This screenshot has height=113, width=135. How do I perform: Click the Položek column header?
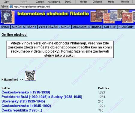coord(104,88)
